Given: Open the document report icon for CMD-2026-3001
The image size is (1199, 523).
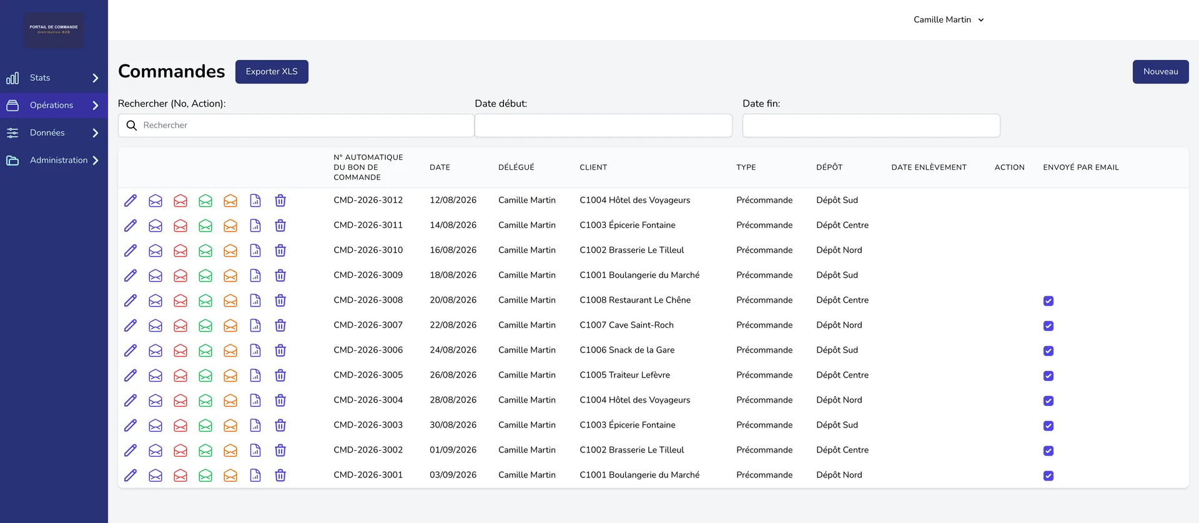Looking at the screenshot, I should (x=255, y=475).
